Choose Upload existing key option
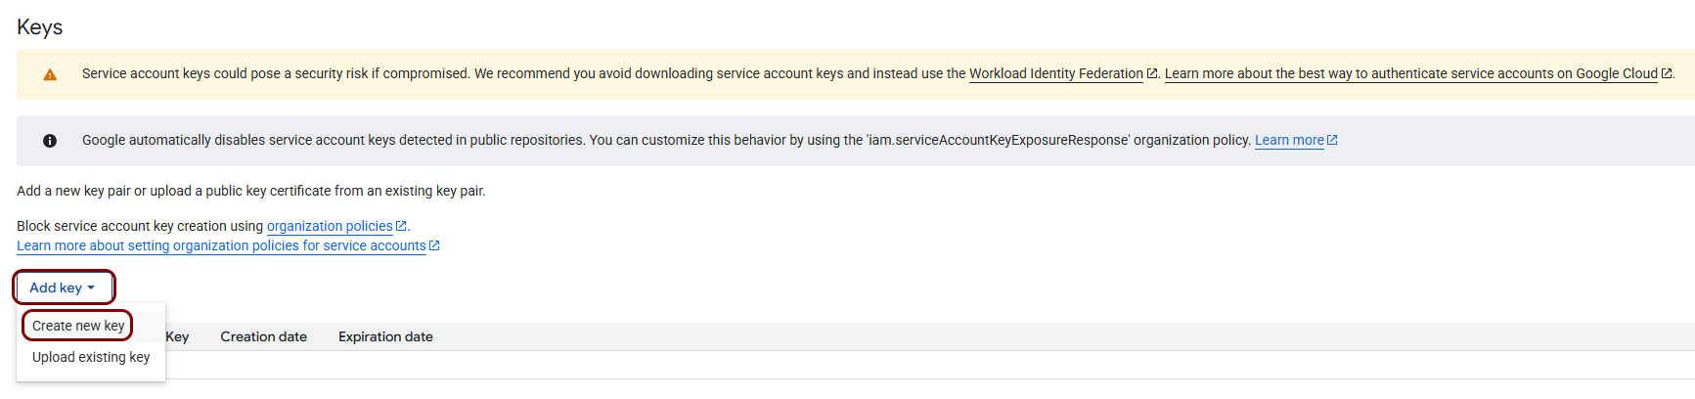The height and width of the screenshot is (399, 1695). tap(91, 357)
